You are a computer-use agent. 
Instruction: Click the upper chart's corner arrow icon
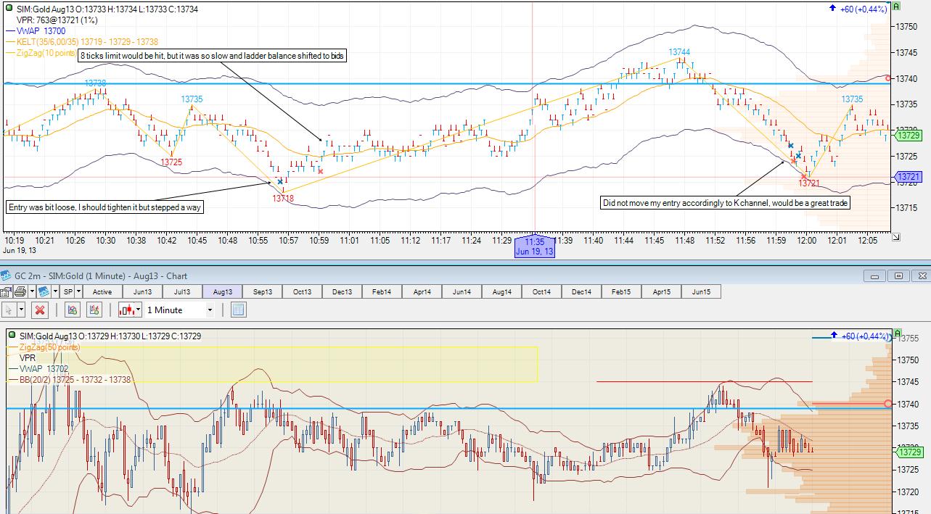(x=896, y=237)
